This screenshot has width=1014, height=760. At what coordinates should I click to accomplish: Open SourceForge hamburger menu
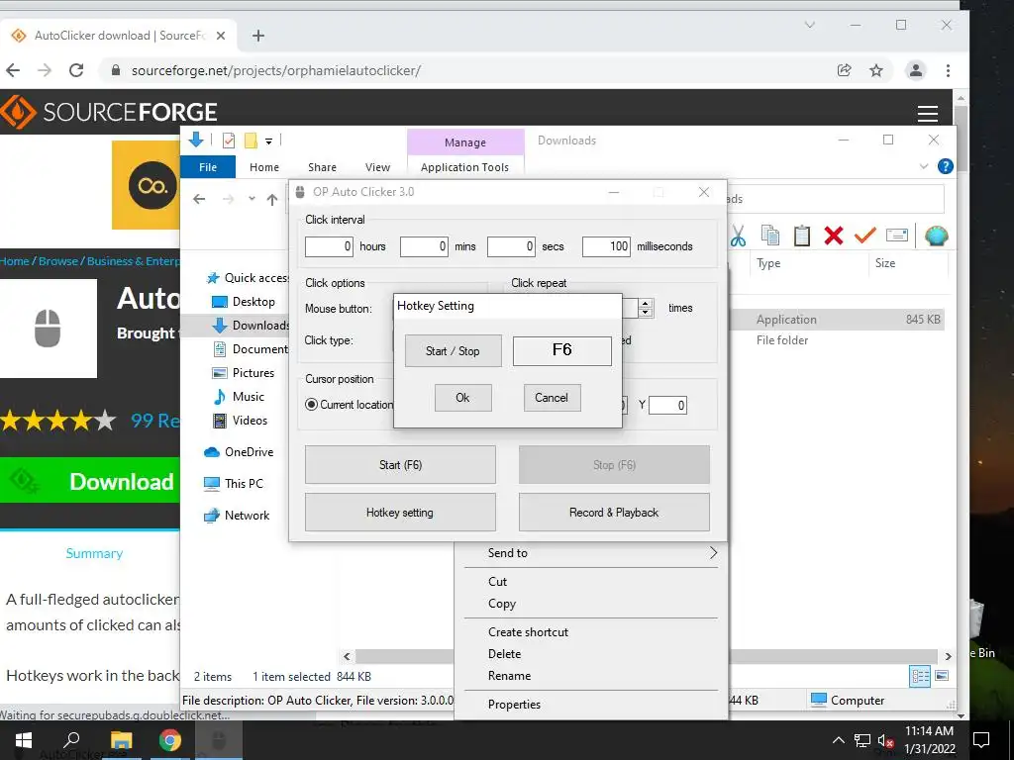pyautogui.click(x=928, y=114)
